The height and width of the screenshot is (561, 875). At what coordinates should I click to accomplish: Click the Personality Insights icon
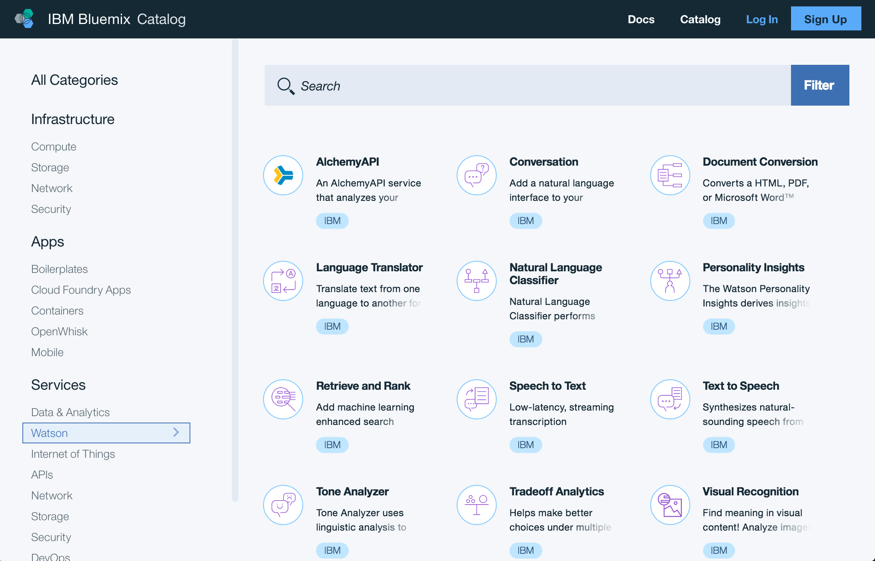coord(670,281)
